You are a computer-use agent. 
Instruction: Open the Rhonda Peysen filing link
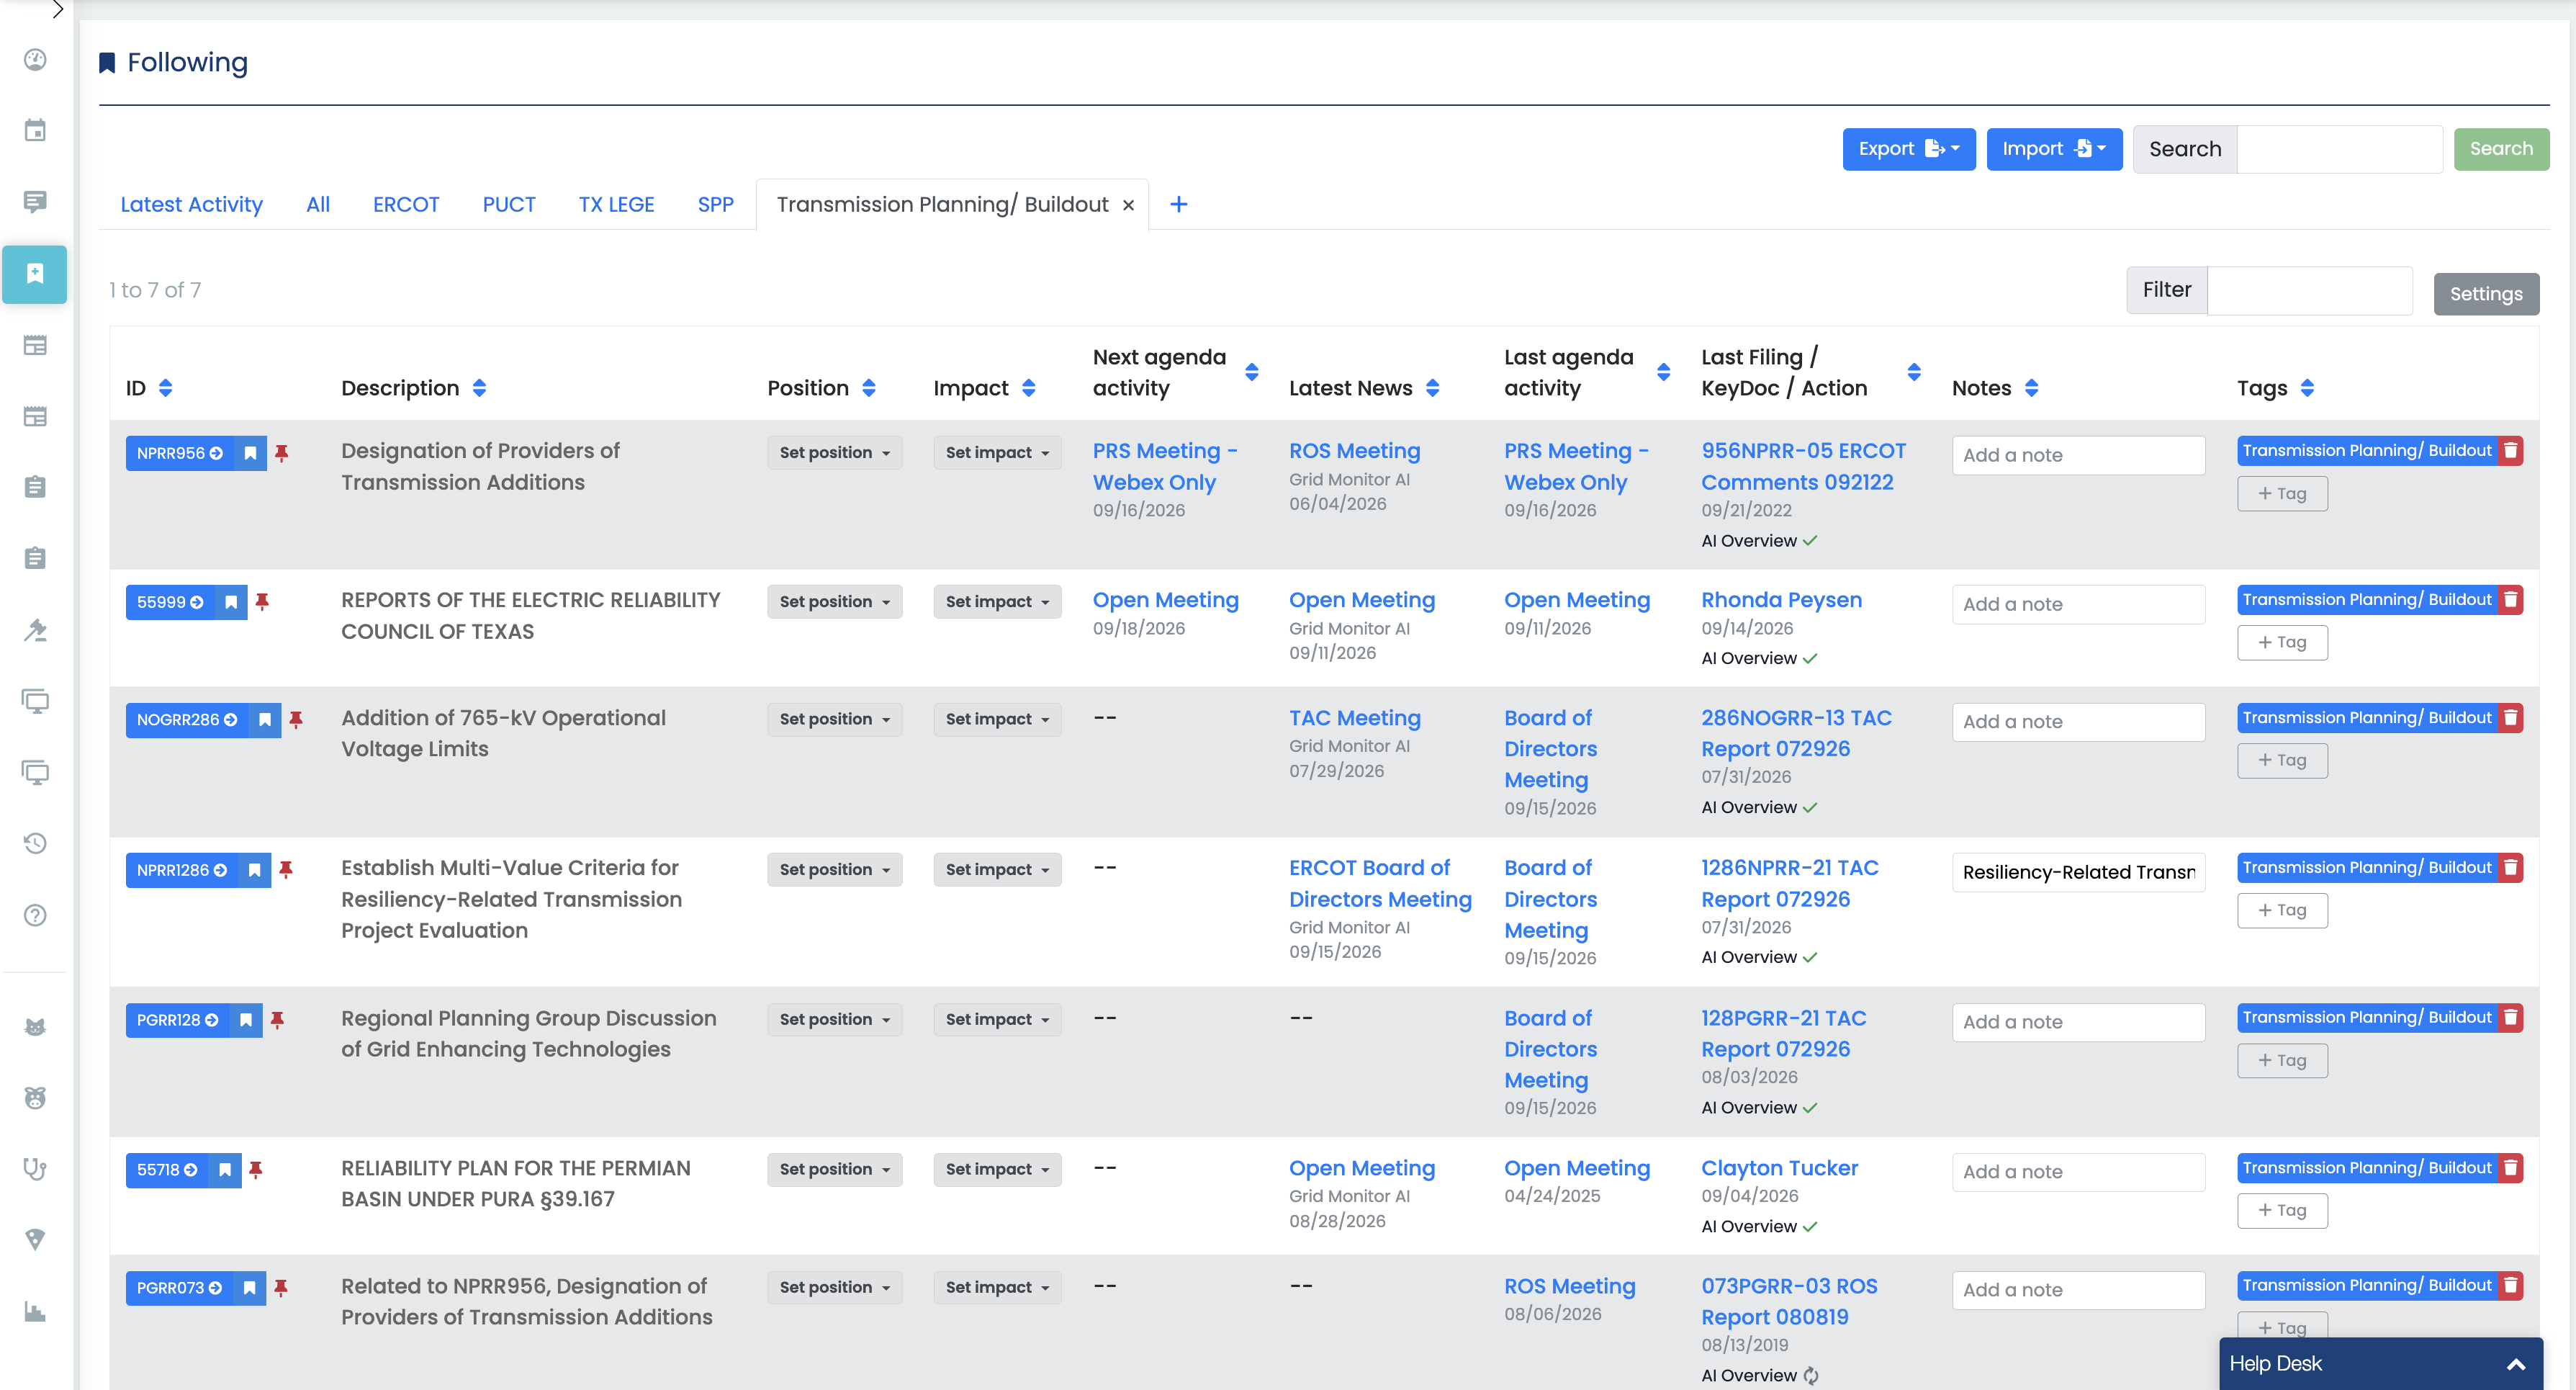click(1781, 600)
